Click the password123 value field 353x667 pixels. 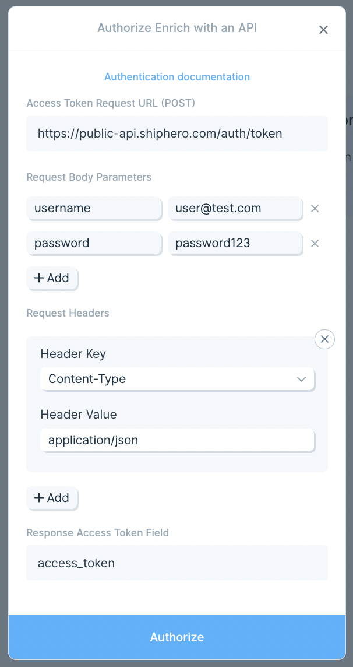point(235,243)
